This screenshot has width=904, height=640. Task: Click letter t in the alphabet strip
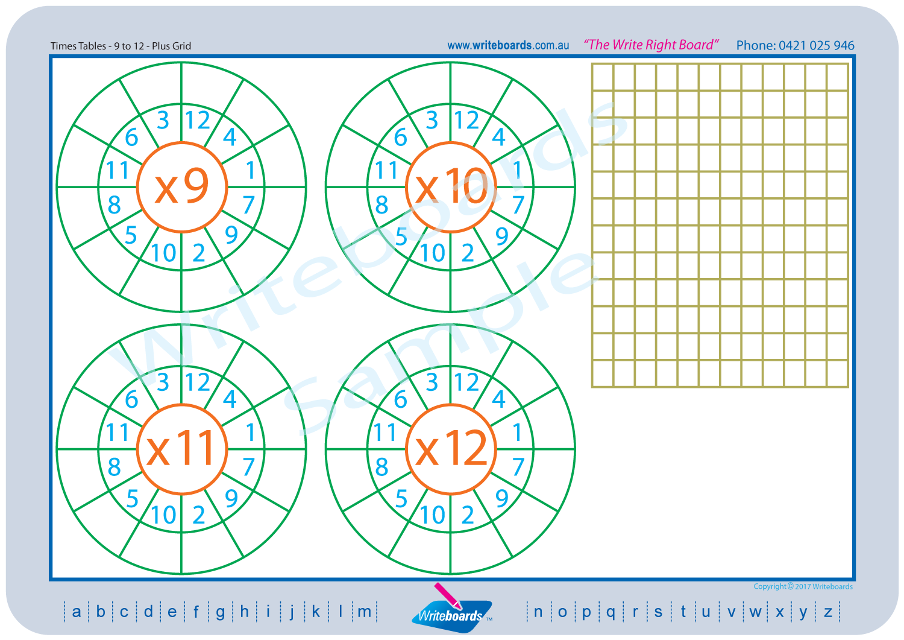683,611
